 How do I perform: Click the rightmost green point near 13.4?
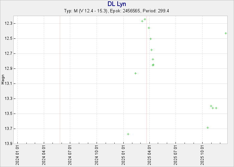216,108
